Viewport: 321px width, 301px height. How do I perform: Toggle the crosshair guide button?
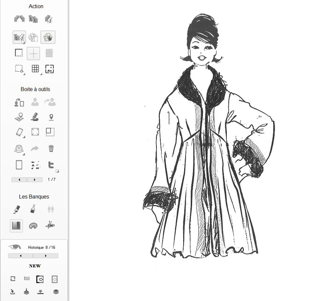(33, 53)
